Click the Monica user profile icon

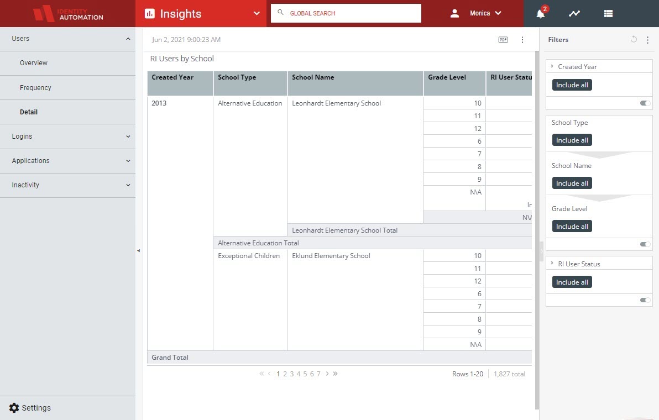pyautogui.click(x=454, y=13)
